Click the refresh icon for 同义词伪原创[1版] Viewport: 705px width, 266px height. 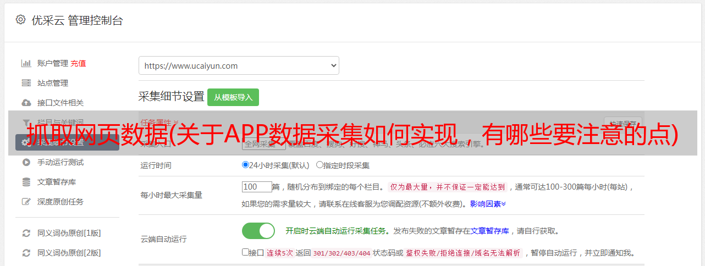tap(26, 233)
